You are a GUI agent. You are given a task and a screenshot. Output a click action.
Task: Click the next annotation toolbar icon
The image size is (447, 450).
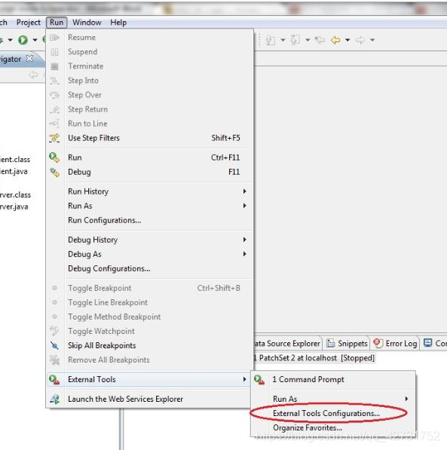(270, 40)
